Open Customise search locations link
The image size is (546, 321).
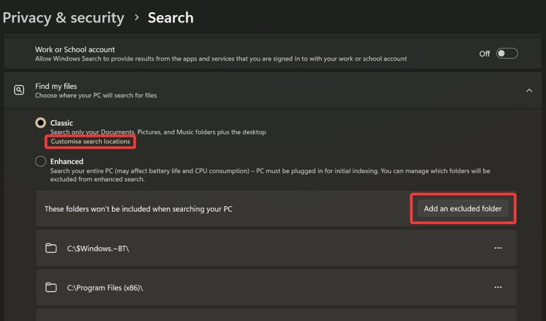(90, 141)
